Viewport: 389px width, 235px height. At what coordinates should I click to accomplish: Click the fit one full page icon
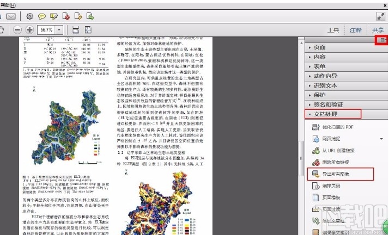point(88,30)
